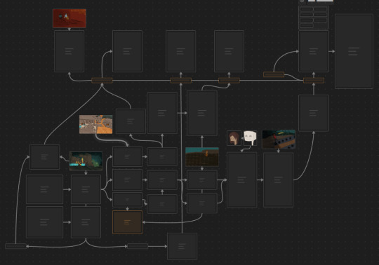
Task: Open the brown-haired character portrait image
Action: click(234, 138)
